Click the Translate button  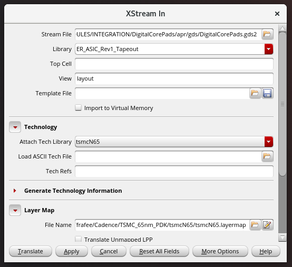click(31, 251)
